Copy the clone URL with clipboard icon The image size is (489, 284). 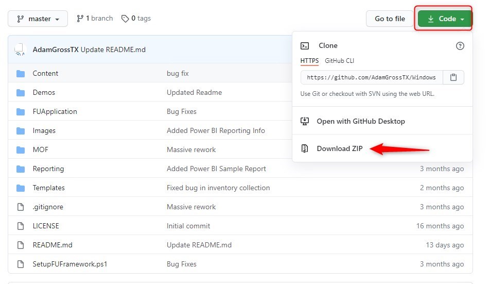(x=453, y=77)
